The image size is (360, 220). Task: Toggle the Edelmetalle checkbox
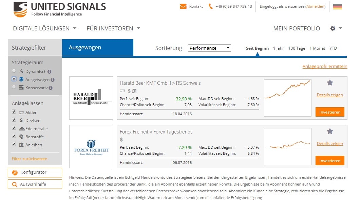tap(14, 128)
